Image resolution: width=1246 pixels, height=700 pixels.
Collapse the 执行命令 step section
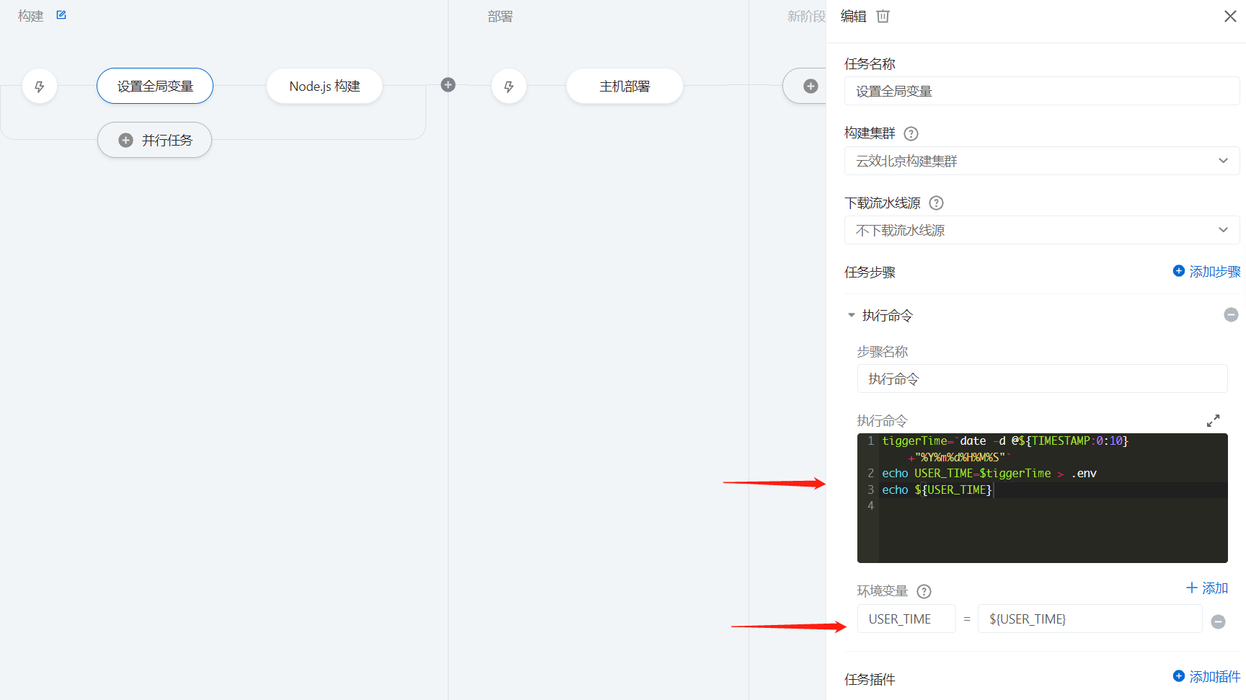click(x=852, y=315)
